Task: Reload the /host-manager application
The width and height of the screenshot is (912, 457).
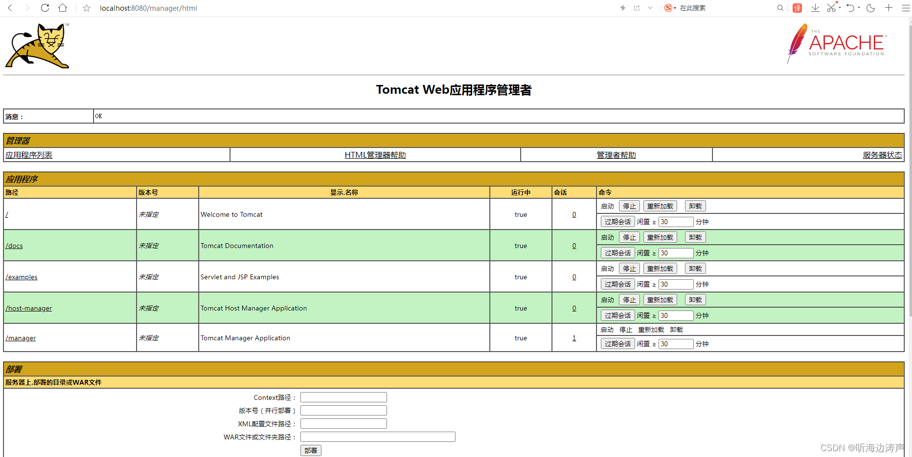Action: 660,300
